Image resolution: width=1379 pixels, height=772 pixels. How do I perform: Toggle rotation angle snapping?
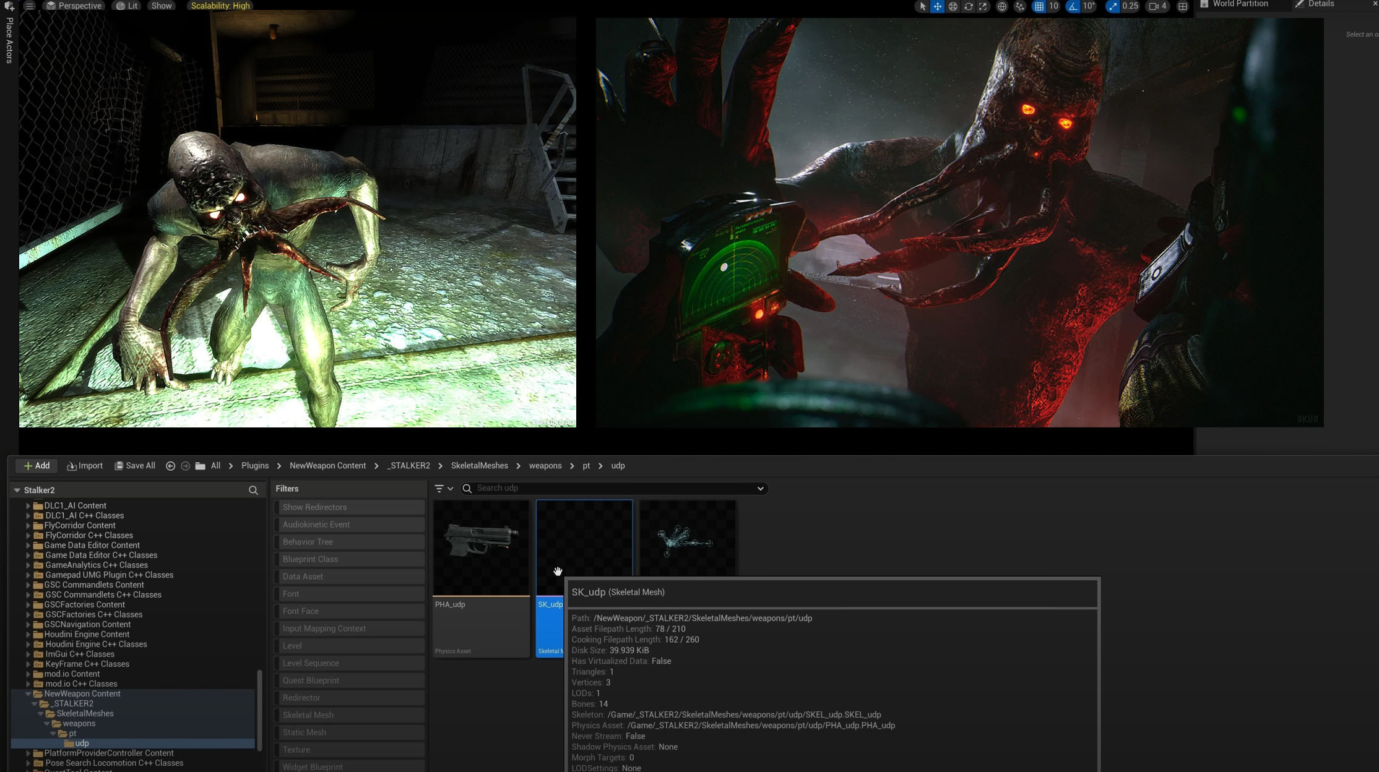1073,6
